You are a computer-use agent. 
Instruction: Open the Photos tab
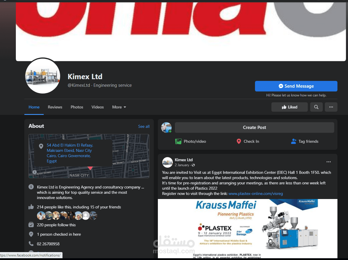77,107
